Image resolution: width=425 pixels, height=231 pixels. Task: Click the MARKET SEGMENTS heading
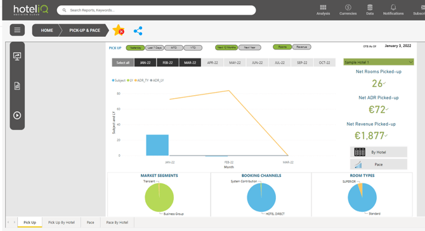(159, 176)
